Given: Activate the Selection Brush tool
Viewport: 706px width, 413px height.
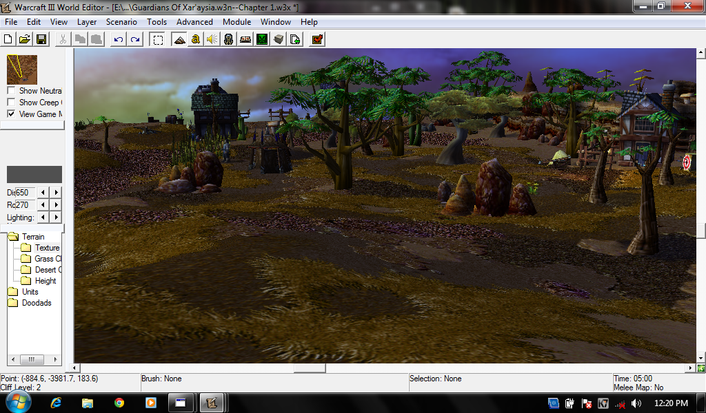Looking at the screenshot, I should [x=158, y=39].
